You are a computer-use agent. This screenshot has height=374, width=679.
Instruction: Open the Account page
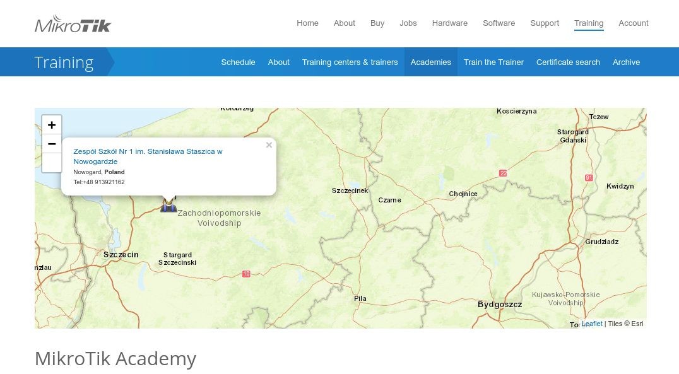pyautogui.click(x=633, y=23)
